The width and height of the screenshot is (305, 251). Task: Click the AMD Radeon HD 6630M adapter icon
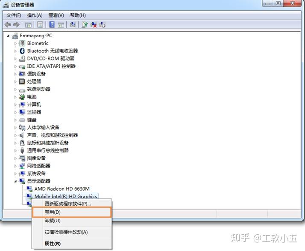click(29, 189)
